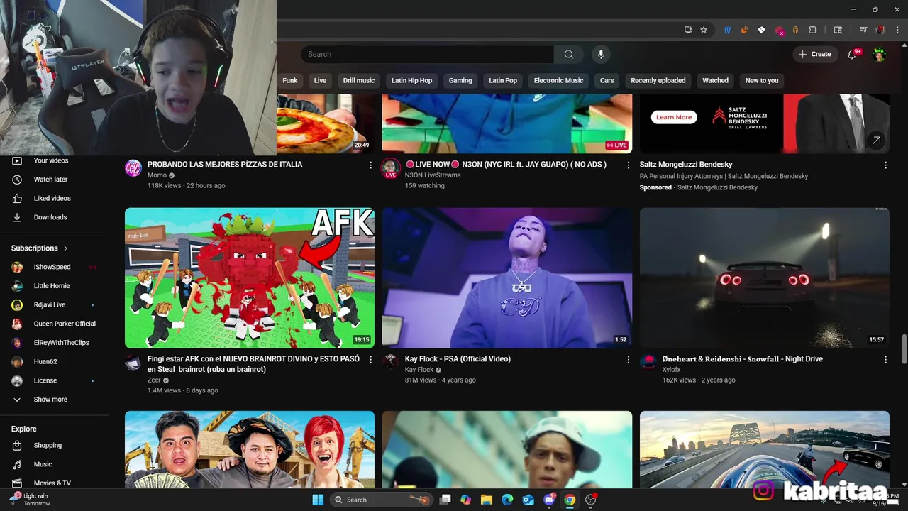Open options for Kay Flock PSA video
The width and height of the screenshot is (908, 511).
pyautogui.click(x=628, y=360)
